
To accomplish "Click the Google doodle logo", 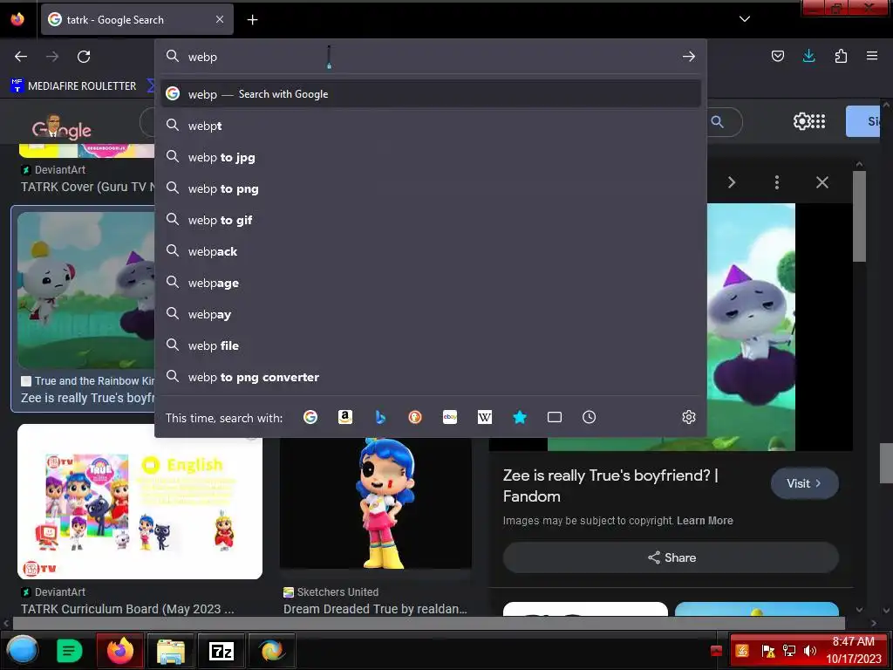I will pos(62,127).
